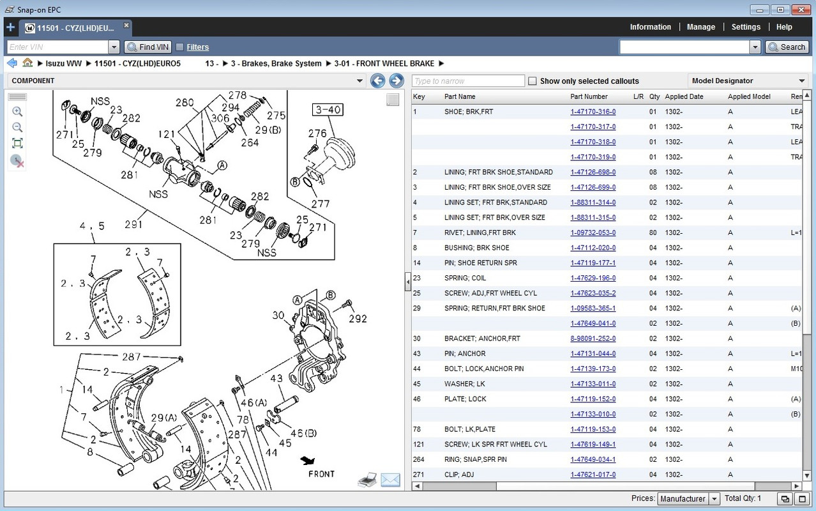Open the search box dropdown arrow
The height and width of the screenshot is (511, 816).
[x=755, y=47]
